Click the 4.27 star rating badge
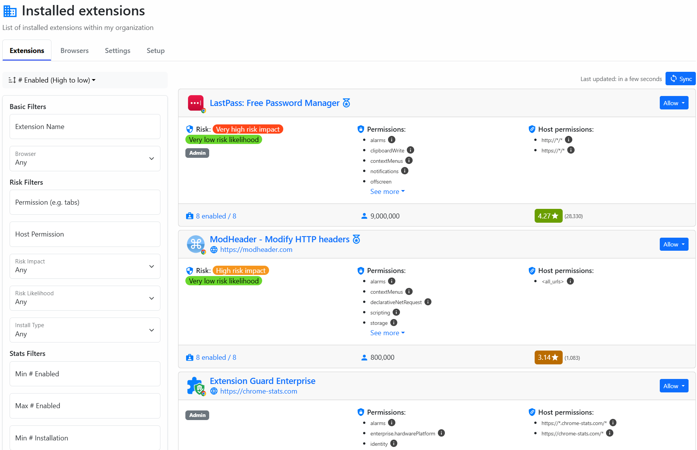697x450 pixels. (548, 216)
